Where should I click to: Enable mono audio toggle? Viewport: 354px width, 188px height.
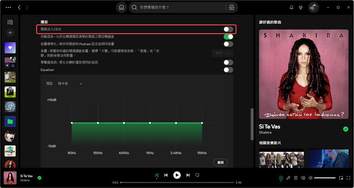point(228,62)
